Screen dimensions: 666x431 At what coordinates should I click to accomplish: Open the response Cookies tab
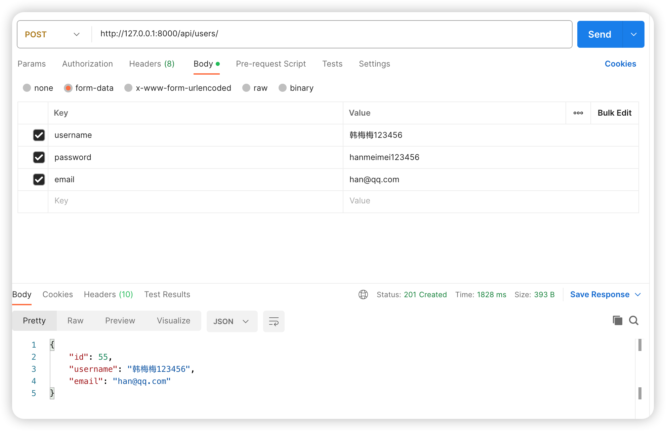pos(57,295)
